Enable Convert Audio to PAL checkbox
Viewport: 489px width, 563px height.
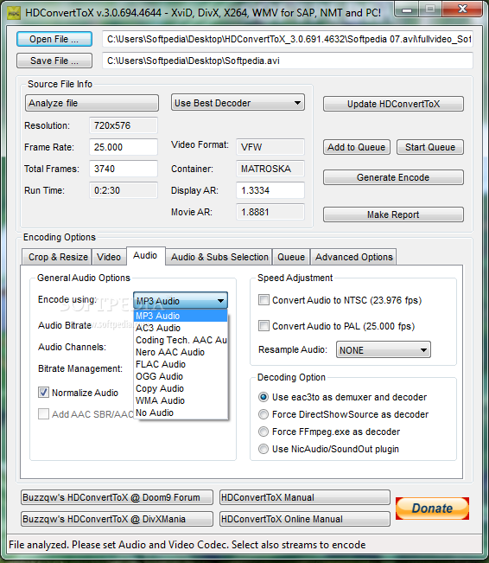pos(264,326)
